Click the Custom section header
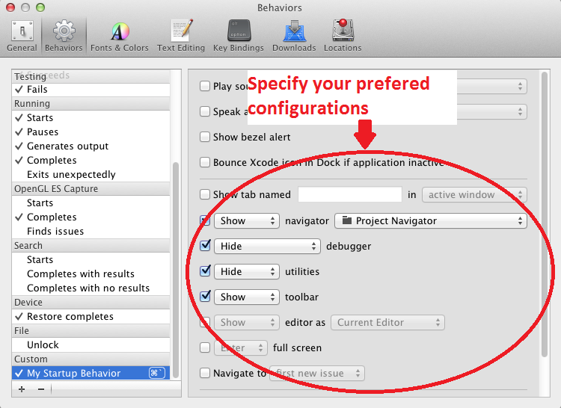 [x=91, y=359]
